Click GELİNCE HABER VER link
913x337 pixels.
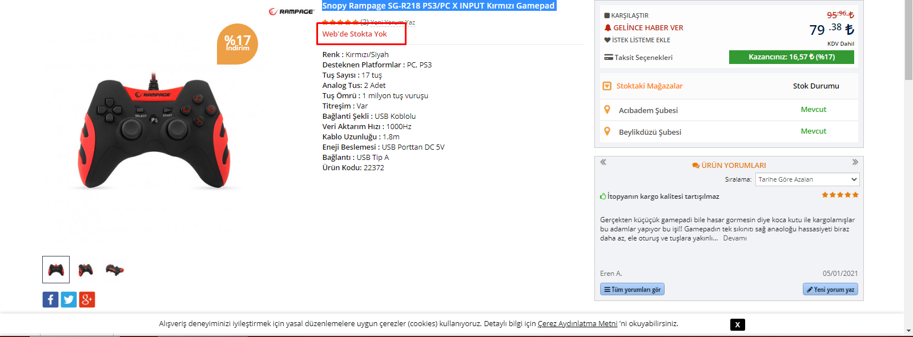coord(648,27)
